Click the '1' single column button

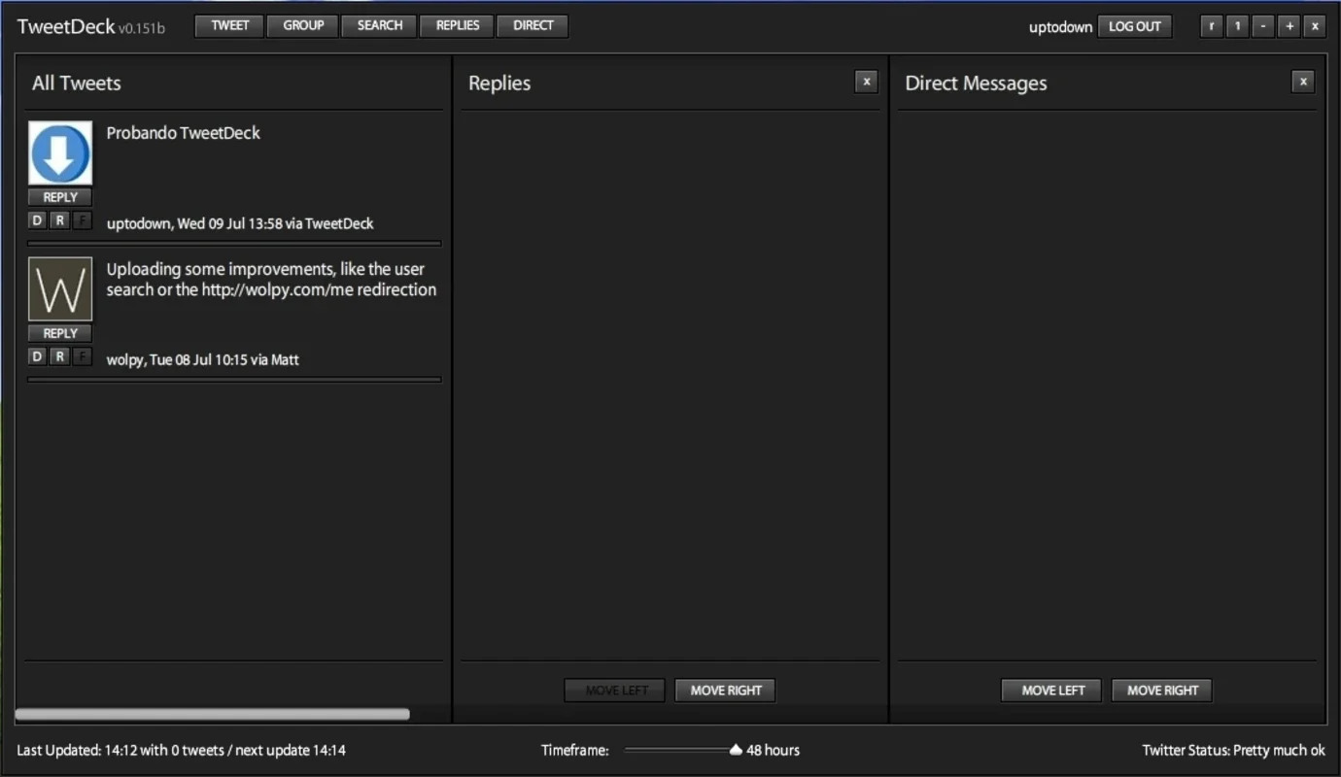[x=1237, y=26]
